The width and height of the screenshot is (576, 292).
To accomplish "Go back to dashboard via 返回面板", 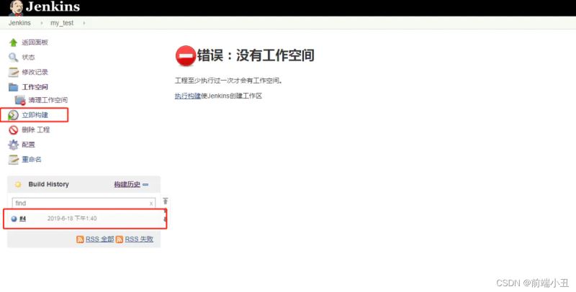I will 35,42.
